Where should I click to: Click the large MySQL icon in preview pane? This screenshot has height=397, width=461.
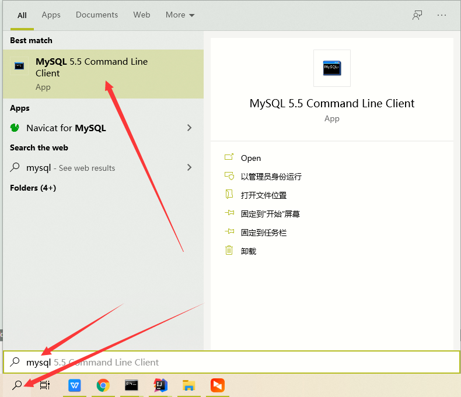point(332,68)
